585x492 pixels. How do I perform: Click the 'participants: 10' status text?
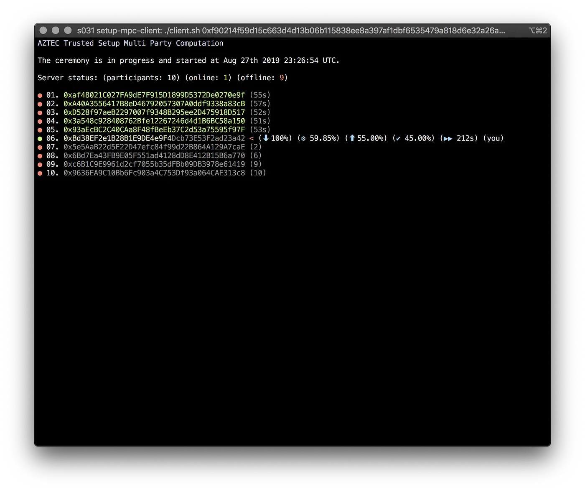141,78
